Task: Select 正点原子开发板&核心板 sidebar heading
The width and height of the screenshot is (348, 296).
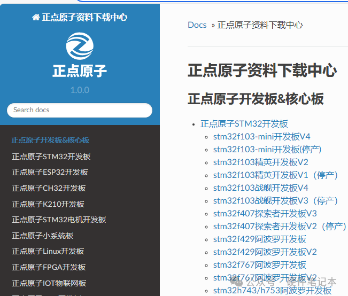Action: [51, 141]
